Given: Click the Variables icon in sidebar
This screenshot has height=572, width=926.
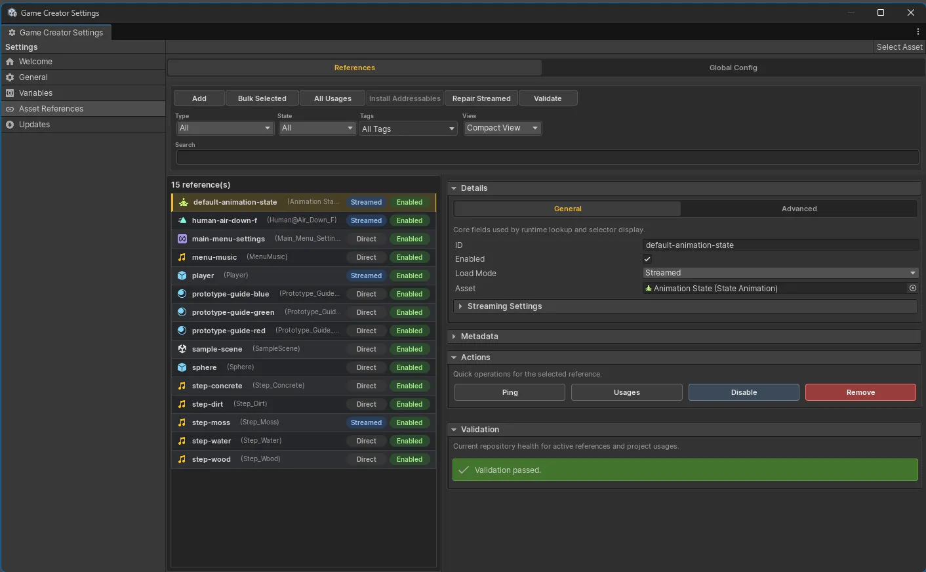Looking at the screenshot, I should tap(10, 93).
